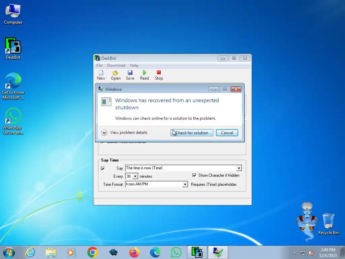Start reading with the green Read icon

[144, 75]
